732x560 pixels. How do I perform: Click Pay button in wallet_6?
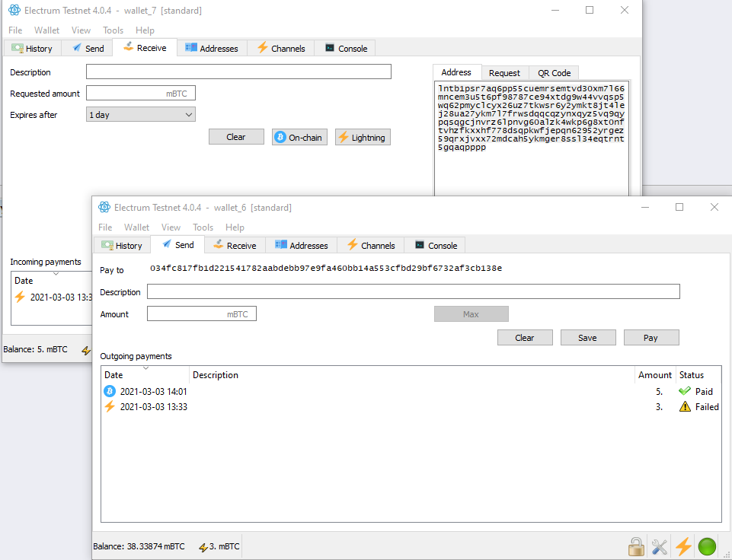click(651, 338)
